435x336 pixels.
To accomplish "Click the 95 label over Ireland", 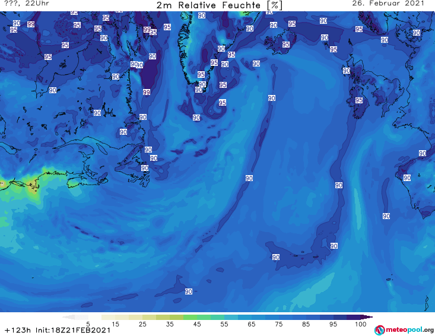I will click(x=359, y=100).
